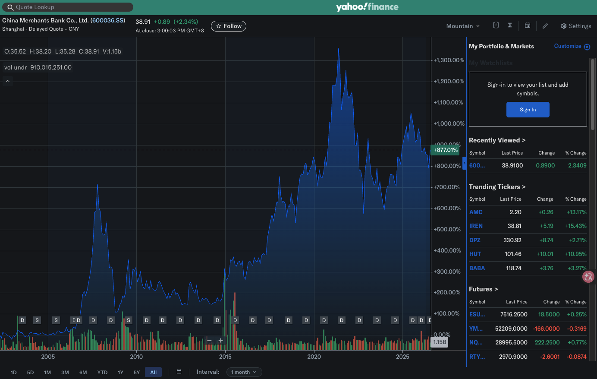Click the Customize link in portfolio panel

pos(568,46)
